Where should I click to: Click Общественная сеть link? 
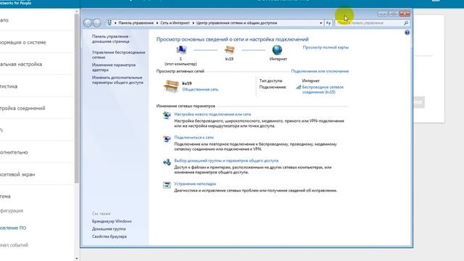click(200, 89)
